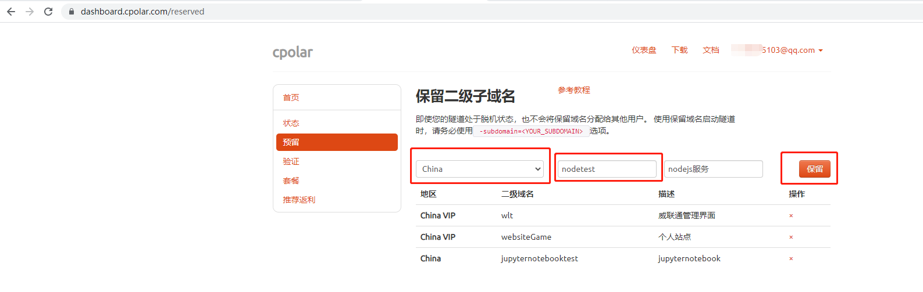Click the description field containing nodejs服务
This screenshot has width=923, height=292.
pos(714,169)
